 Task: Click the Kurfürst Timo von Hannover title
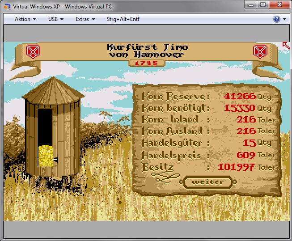147,51
